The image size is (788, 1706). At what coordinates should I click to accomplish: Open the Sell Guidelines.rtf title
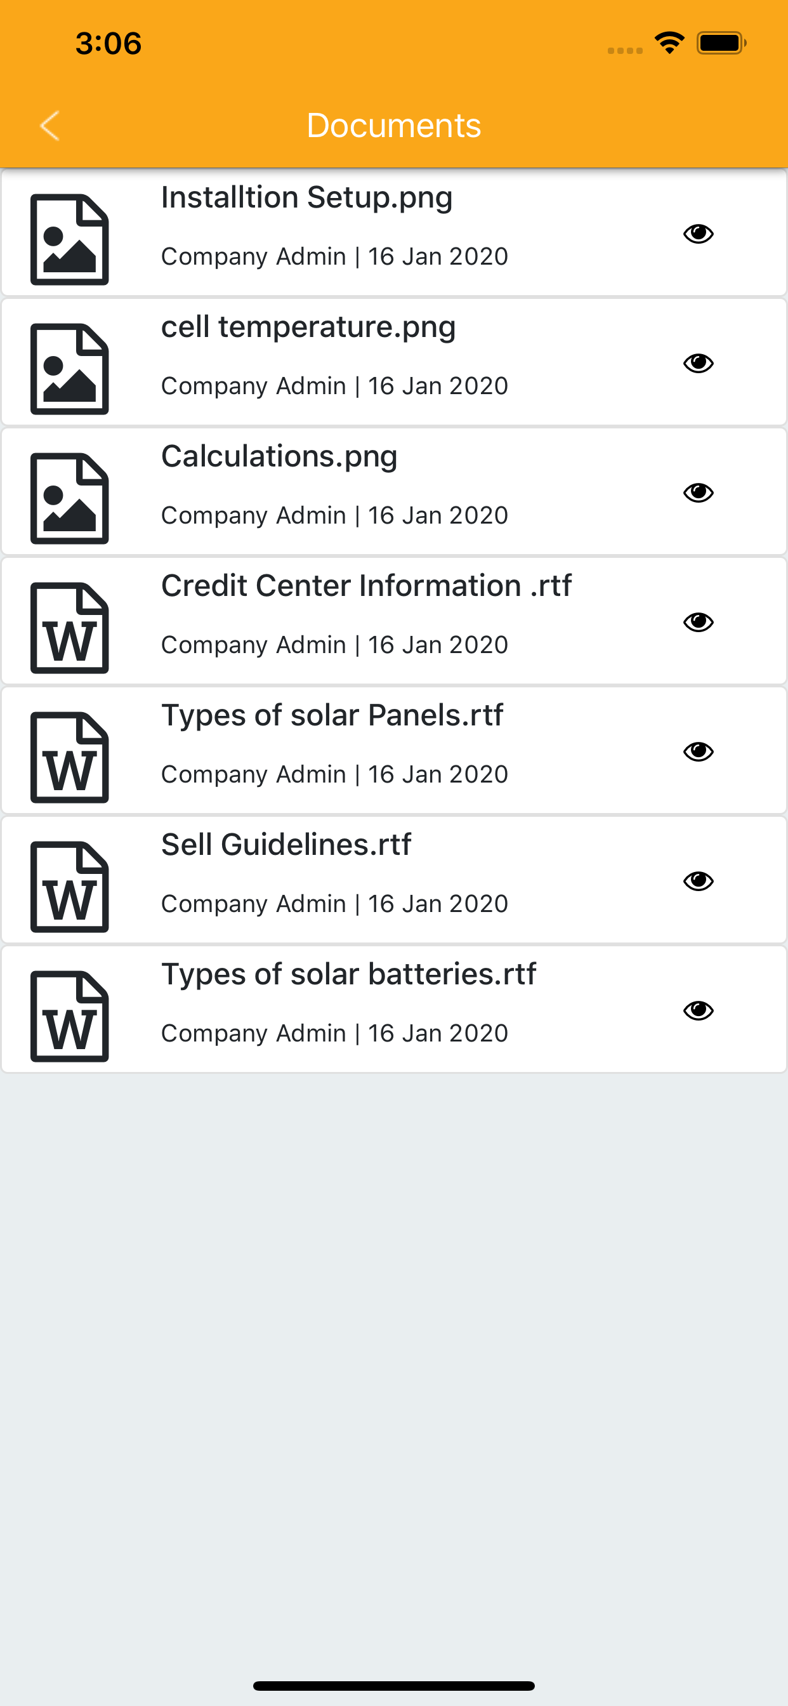286,845
